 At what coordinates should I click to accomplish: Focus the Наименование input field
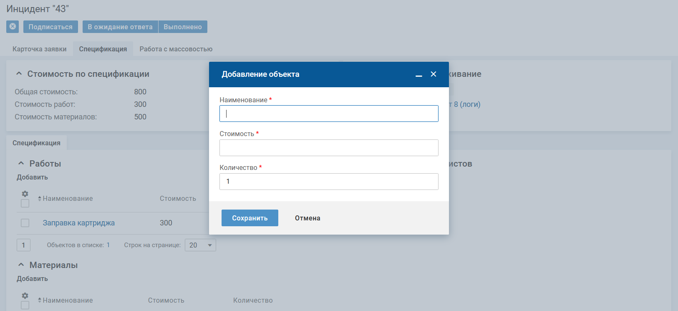[x=329, y=114]
